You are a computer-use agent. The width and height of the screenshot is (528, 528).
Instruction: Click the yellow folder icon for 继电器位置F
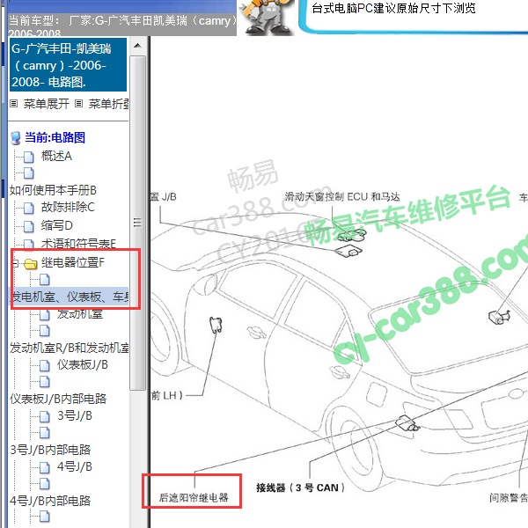click(x=30, y=263)
